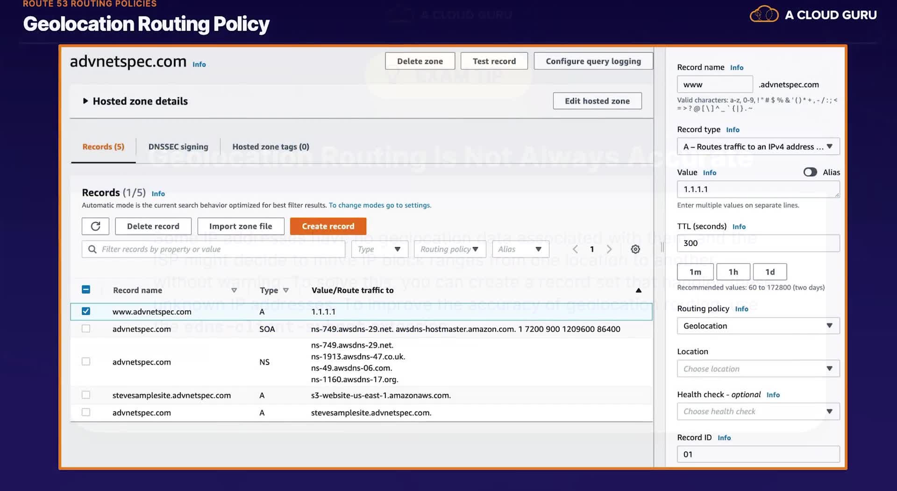Image resolution: width=897 pixels, height=491 pixels.
Task: Switch to Hosted zone tags tab
Action: tap(271, 147)
